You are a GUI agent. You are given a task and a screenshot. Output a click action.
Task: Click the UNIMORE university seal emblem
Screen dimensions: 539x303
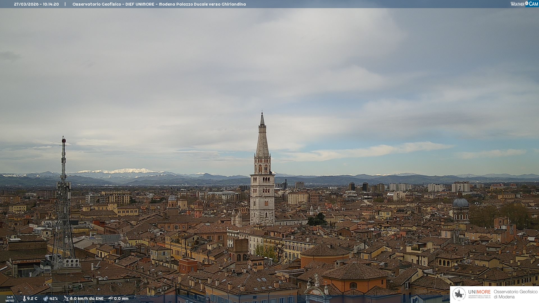[459, 294]
